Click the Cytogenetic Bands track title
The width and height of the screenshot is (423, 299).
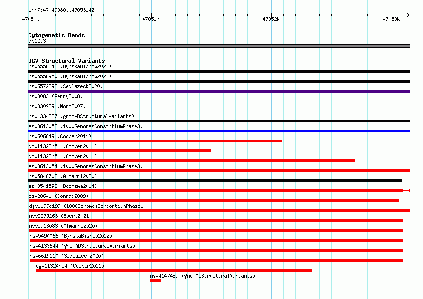tap(57, 35)
